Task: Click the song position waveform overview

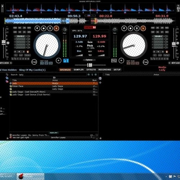Action: 90,21
